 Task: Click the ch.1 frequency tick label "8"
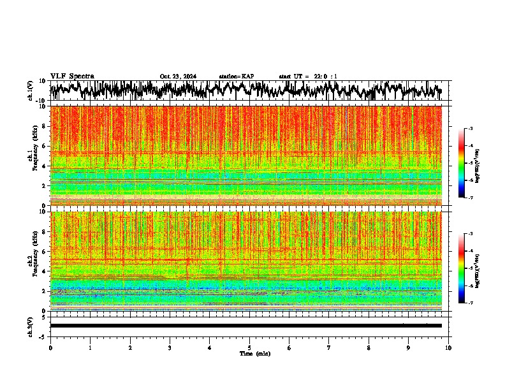pos(44,126)
